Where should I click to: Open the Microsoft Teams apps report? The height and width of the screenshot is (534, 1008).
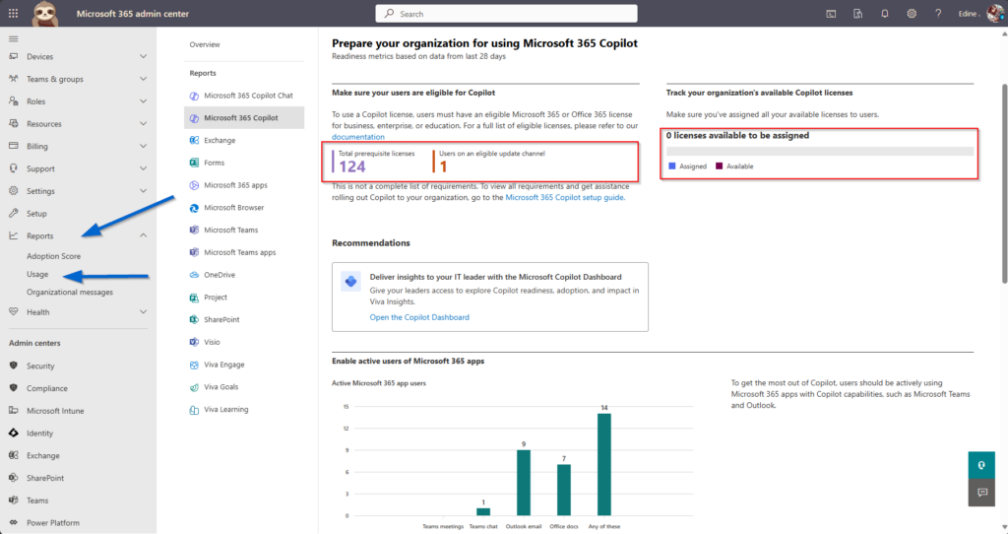click(x=240, y=252)
